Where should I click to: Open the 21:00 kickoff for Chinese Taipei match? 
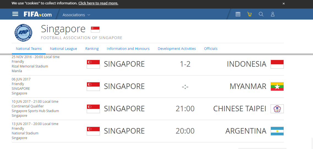[185, 109]
